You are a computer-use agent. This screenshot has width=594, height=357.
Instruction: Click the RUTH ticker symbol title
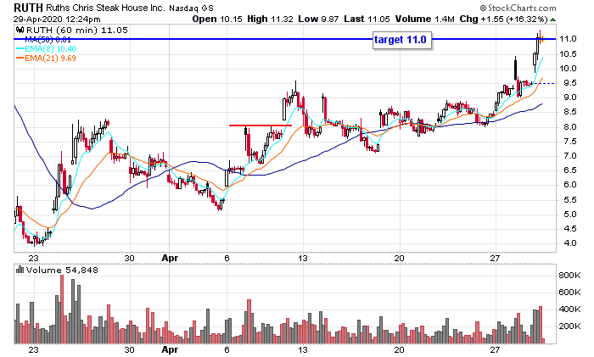point(28,7)
